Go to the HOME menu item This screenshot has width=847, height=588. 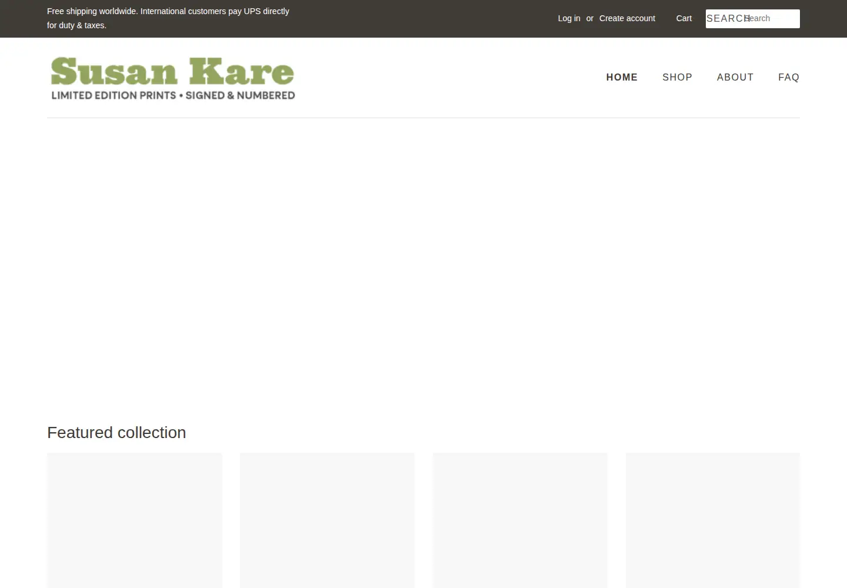click(x=622, y=77)
